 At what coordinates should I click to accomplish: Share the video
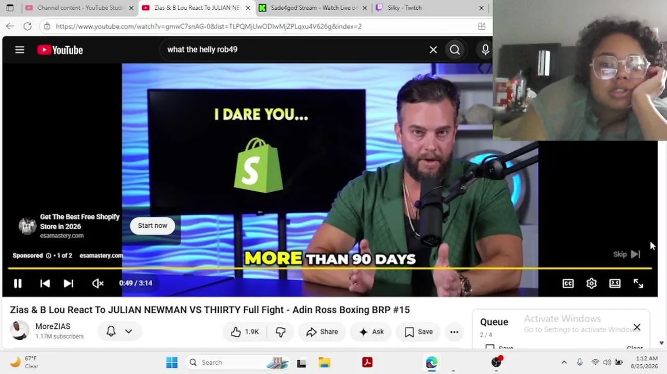(322, 332)
